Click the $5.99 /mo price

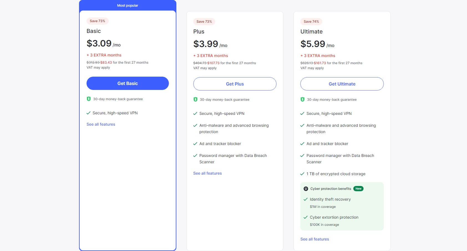pos(317,44)
